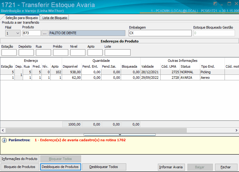Click the Estoque Bloqueado Gestão field
Viewport: 239px width, 172px height.
(x=214, y=33)
